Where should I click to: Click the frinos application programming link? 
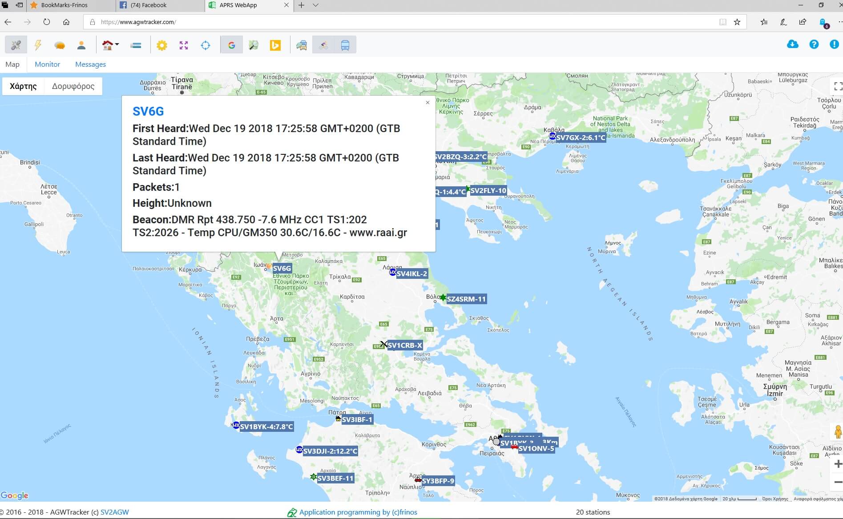coord(358,512)
